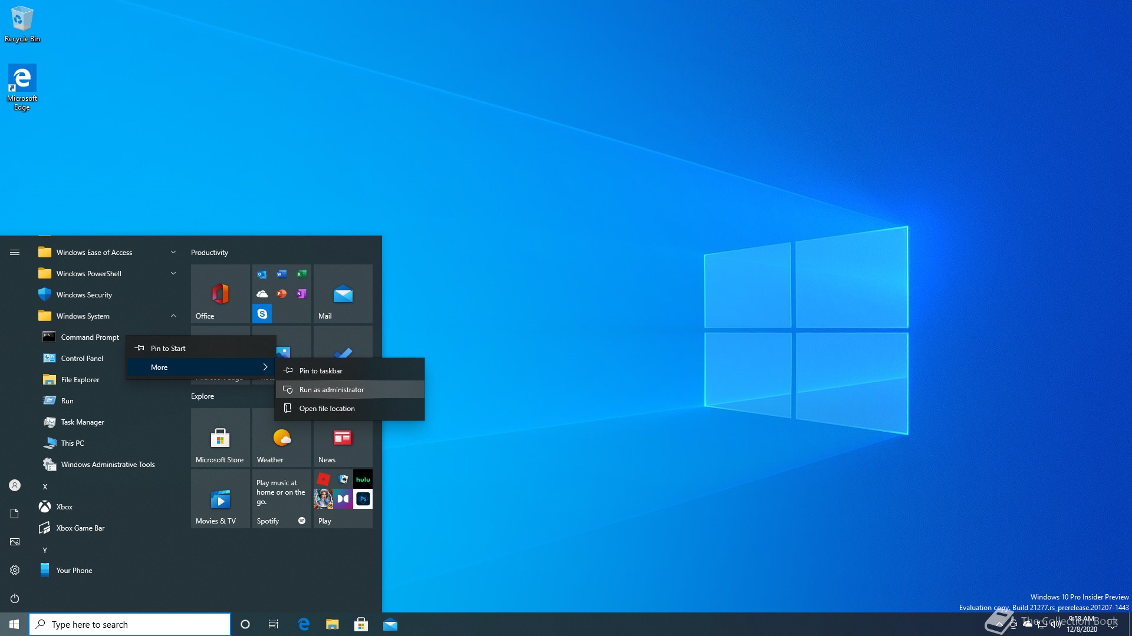The width and height of the screenshot is (1132, 636).
Task: Launch Command Prompt from app list
Action: (x=80, y=337)
